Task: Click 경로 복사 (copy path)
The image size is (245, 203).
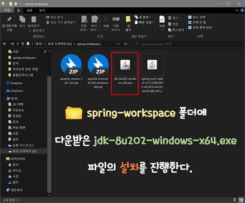Action: [55, 17]
